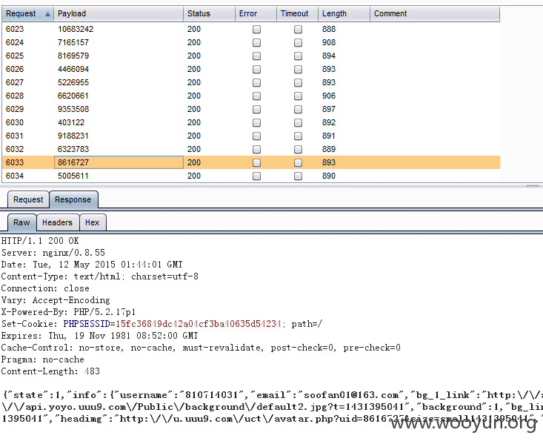The width and height of the screenshot is (543, 444).
Task: Toggle Timeout checkbox for request 6029
Action: pos(298,109)
